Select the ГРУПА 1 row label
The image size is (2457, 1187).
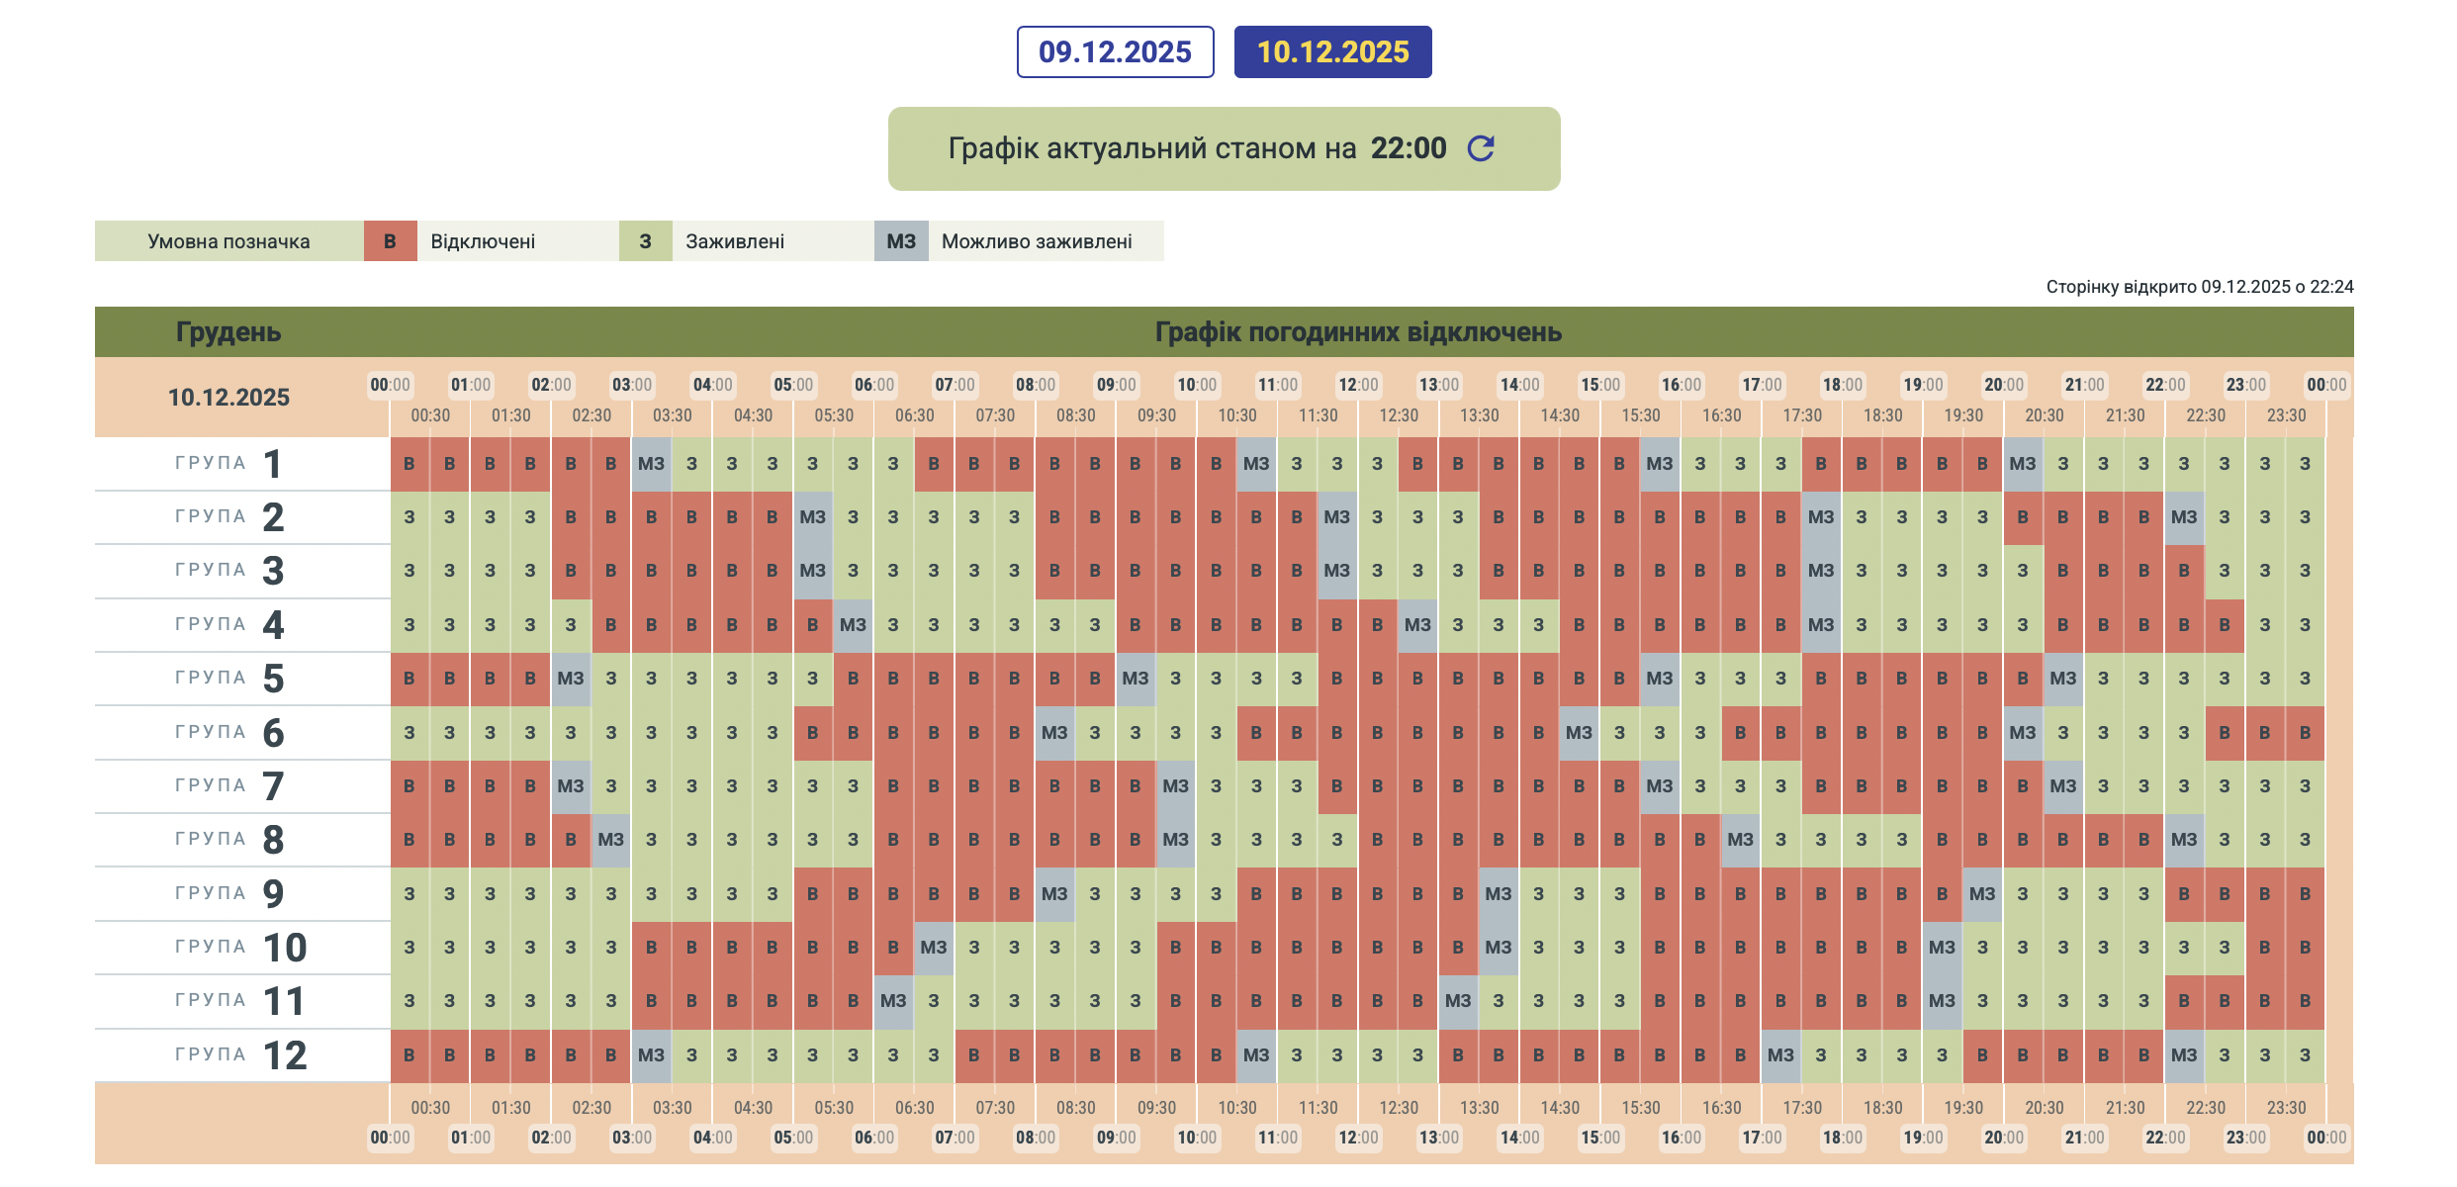tap(229, 464)
